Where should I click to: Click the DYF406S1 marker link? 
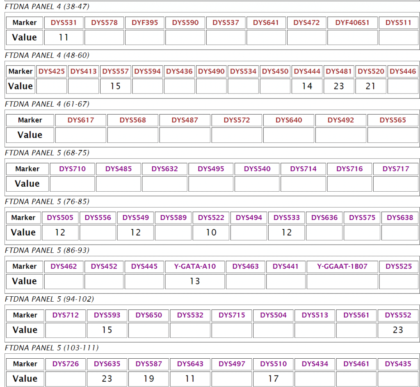(352, 23)
